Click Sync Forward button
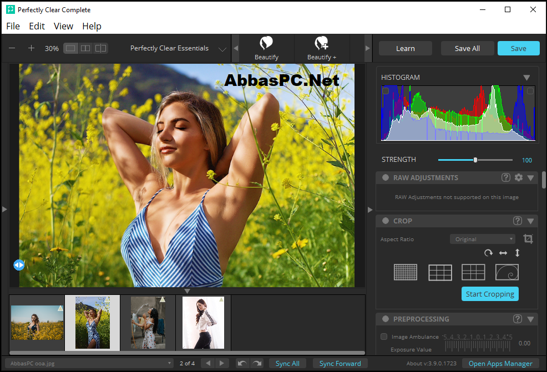This screenshot has height=372, width=547. pos(340,363)
